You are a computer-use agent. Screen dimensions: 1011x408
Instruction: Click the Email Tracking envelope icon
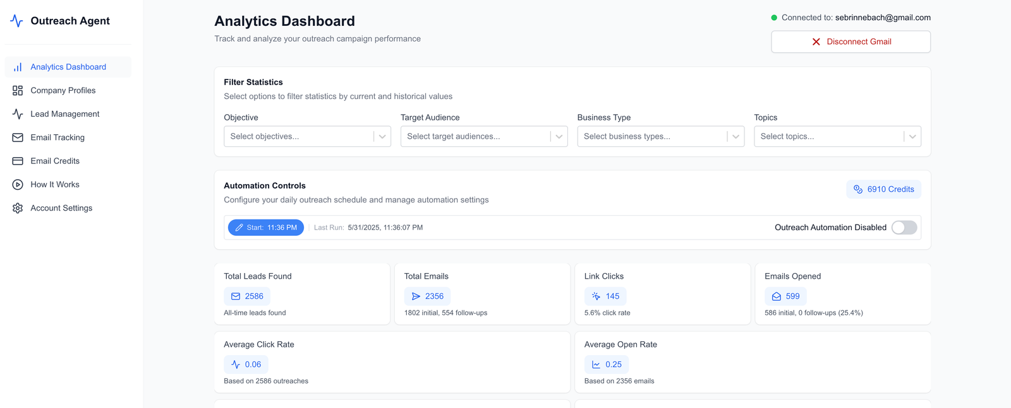pyautogui.click(x=18, y=137)
